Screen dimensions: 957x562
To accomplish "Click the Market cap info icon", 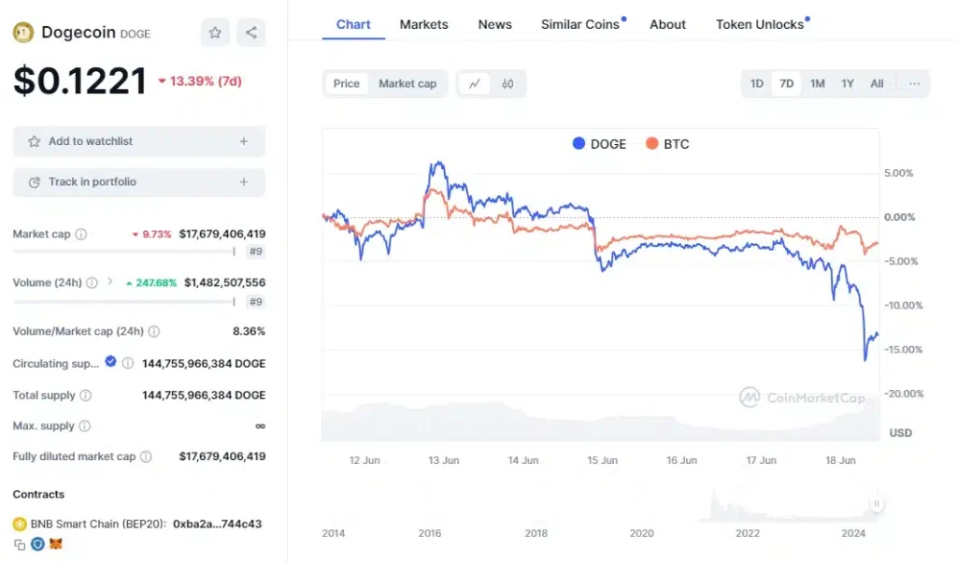I will (81, 234).
